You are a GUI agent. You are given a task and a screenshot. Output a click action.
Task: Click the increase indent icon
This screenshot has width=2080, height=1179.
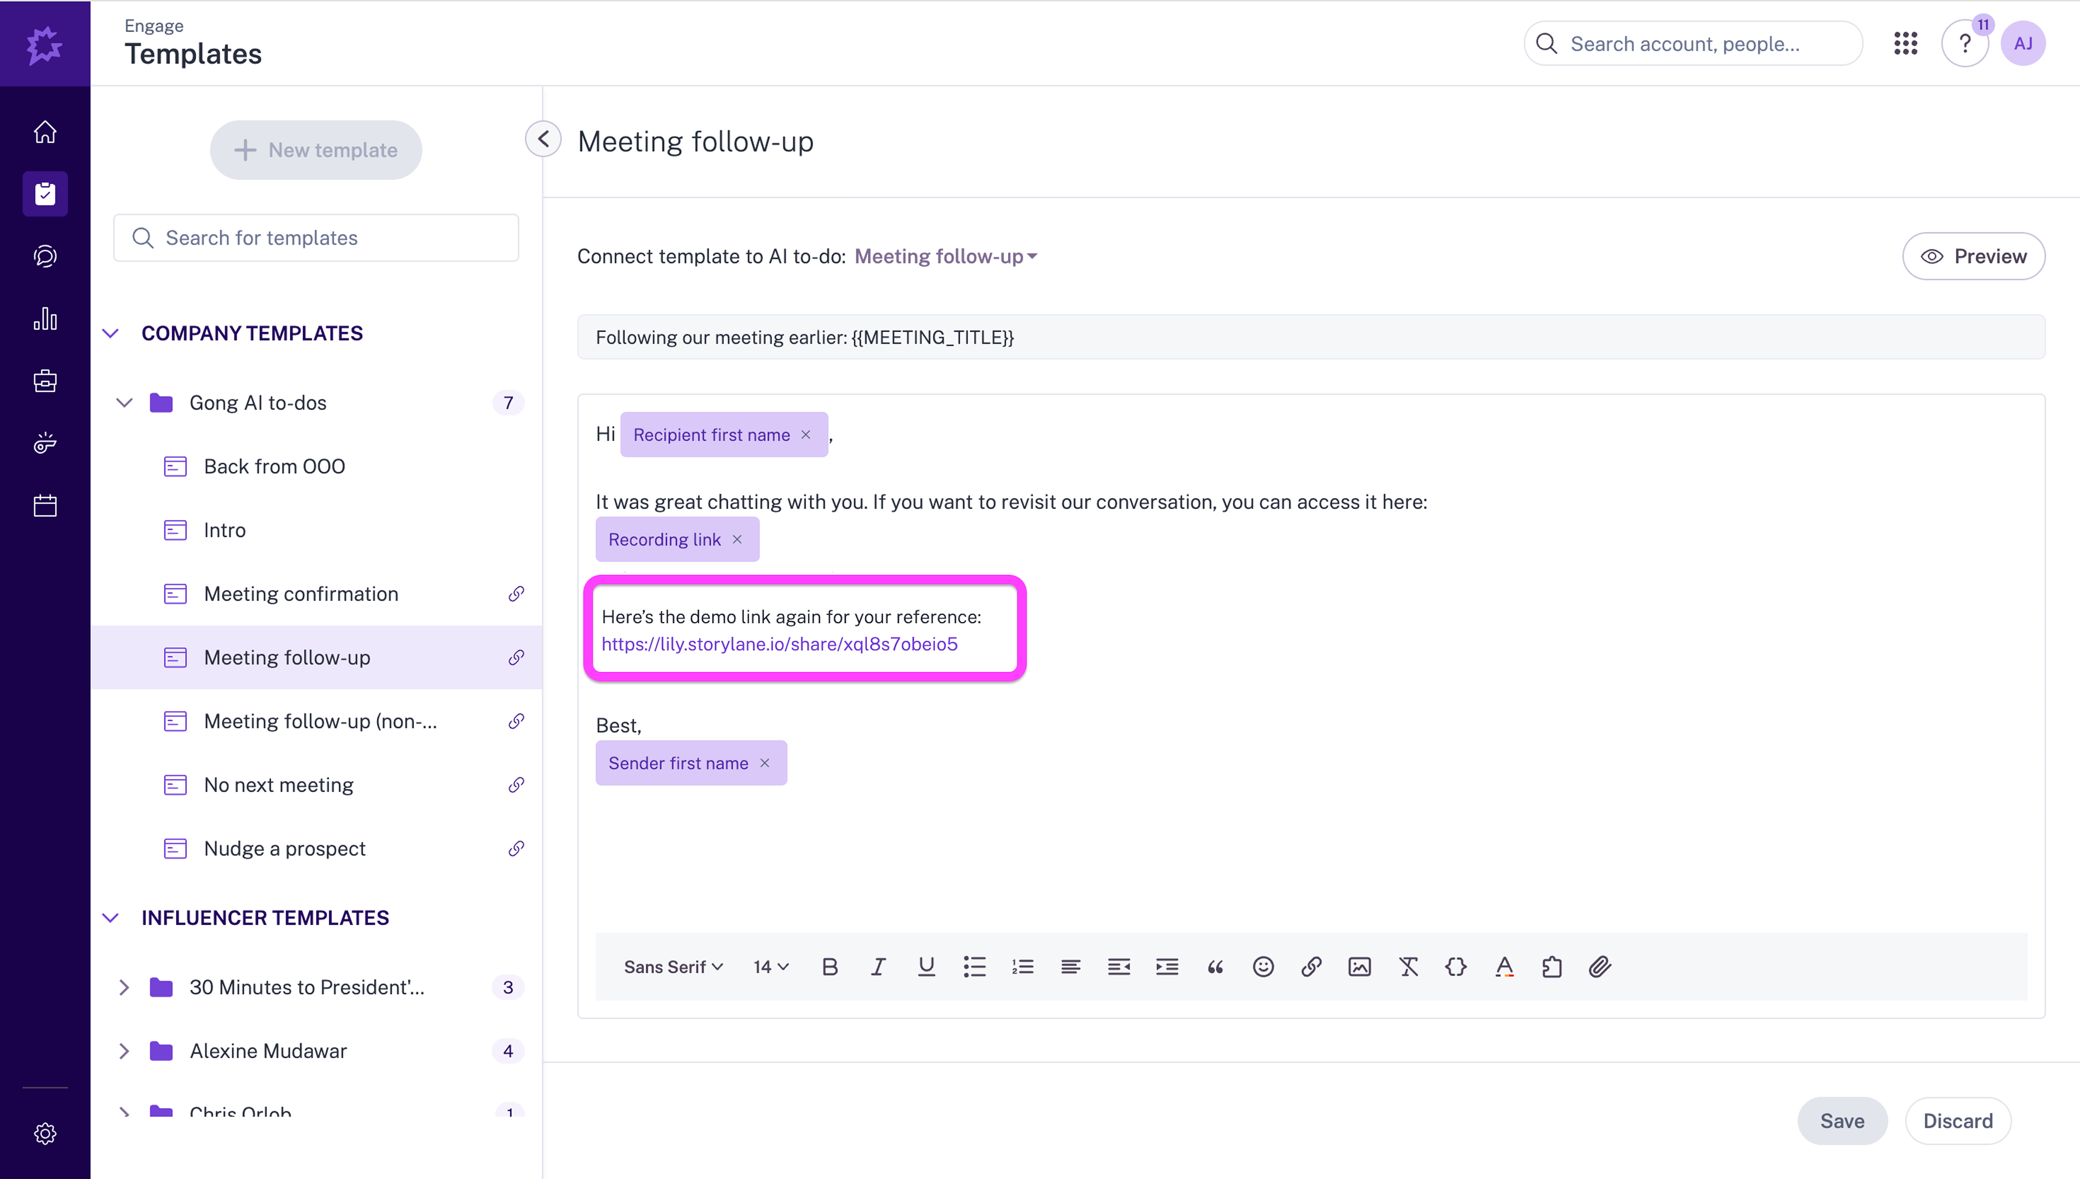coord(1167,967)
